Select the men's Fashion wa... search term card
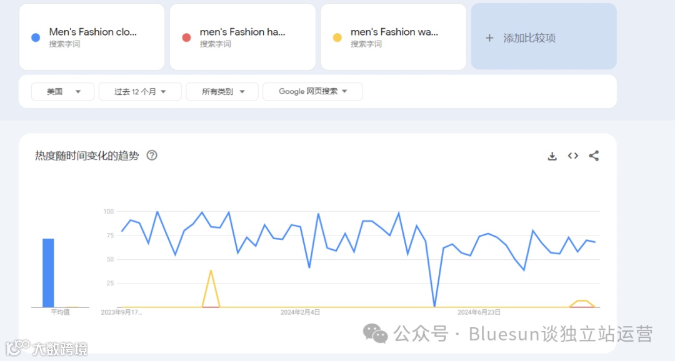The height and width of the screenshot is (361, 675). pyautogui.click(x=394, y=37)
